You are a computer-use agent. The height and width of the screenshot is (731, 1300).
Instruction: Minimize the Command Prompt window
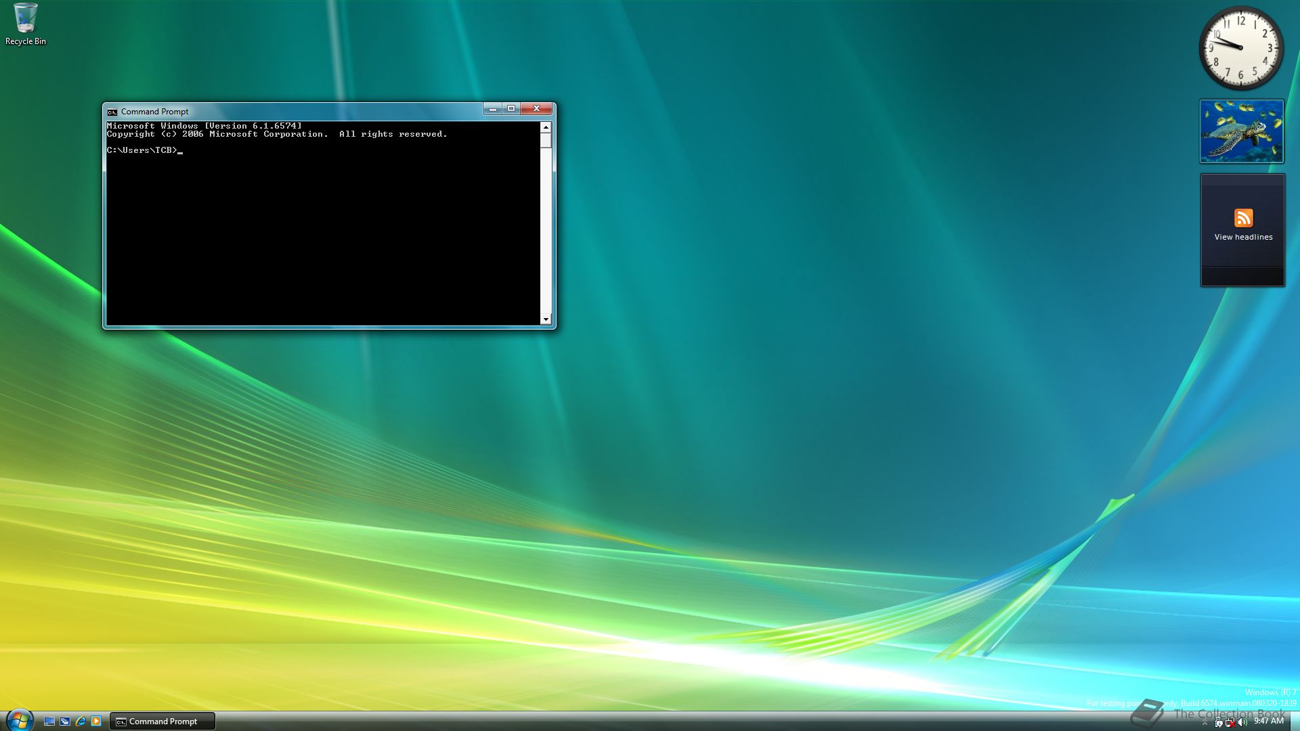[493, 108]
